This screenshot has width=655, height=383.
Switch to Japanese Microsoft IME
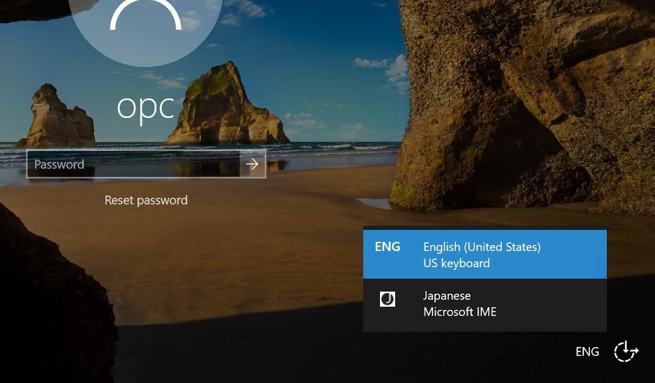485,304
